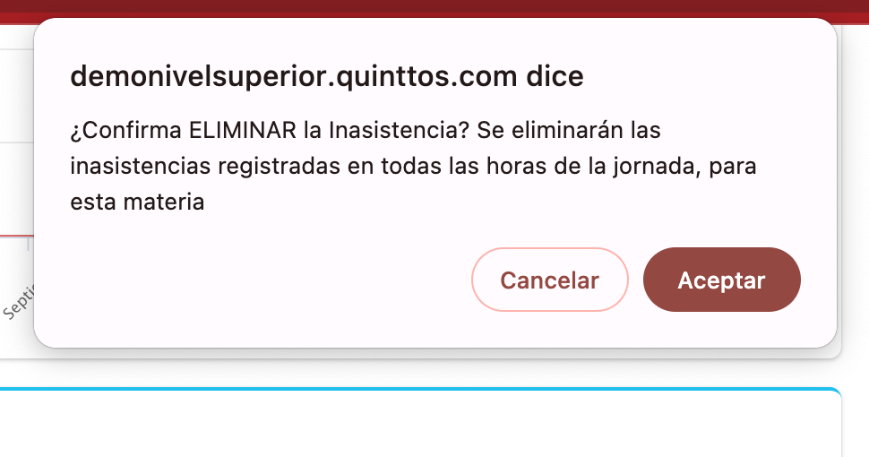Click the demonivelsuperior.quinttos.com domain in the title
The height and width of the screenshot is (457, 869).
click(x=294, y=77)
